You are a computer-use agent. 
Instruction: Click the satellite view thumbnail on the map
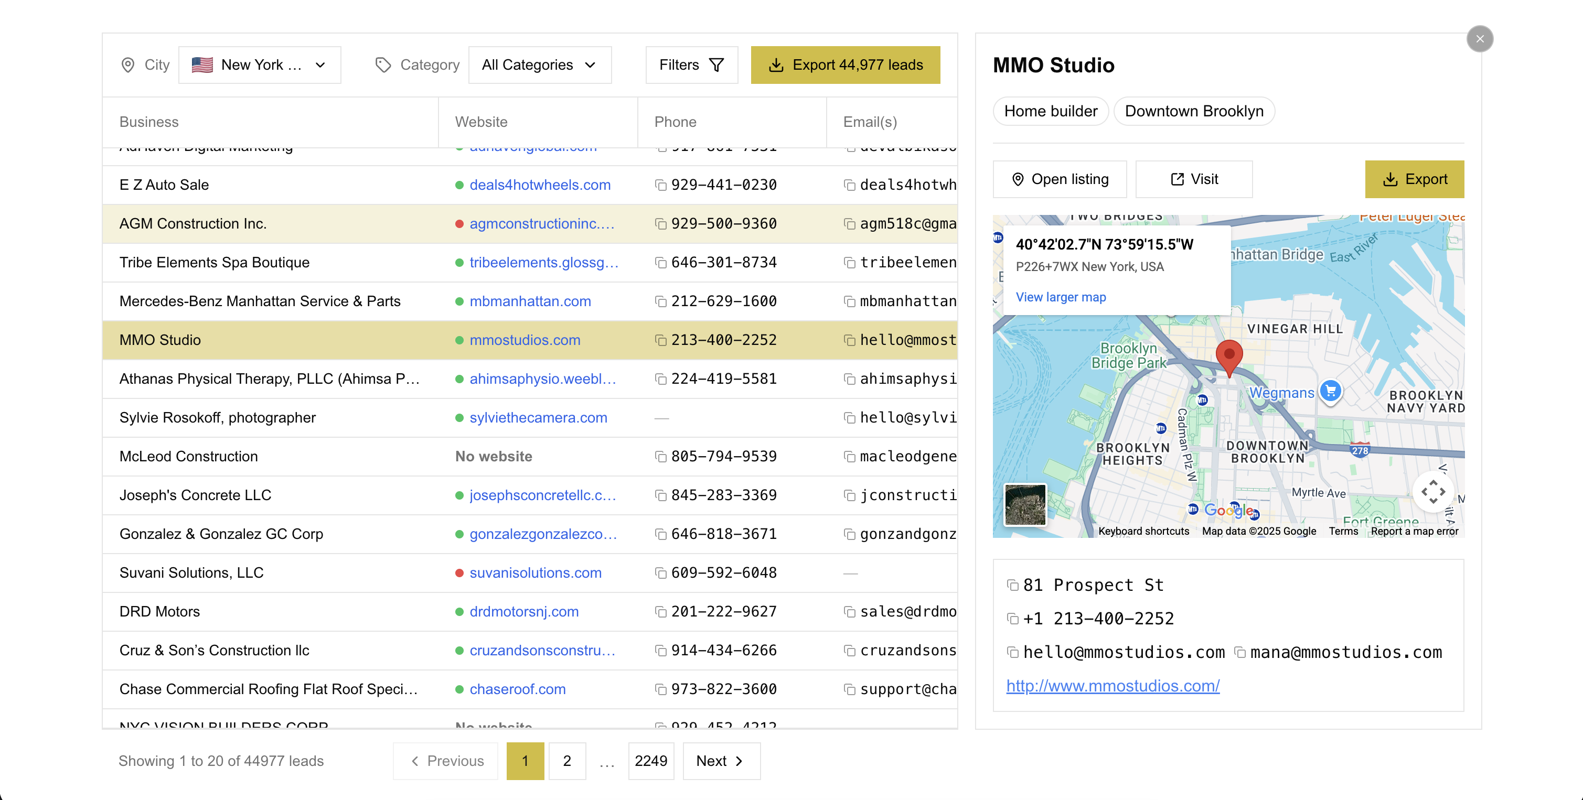[x=1025, y=505]
